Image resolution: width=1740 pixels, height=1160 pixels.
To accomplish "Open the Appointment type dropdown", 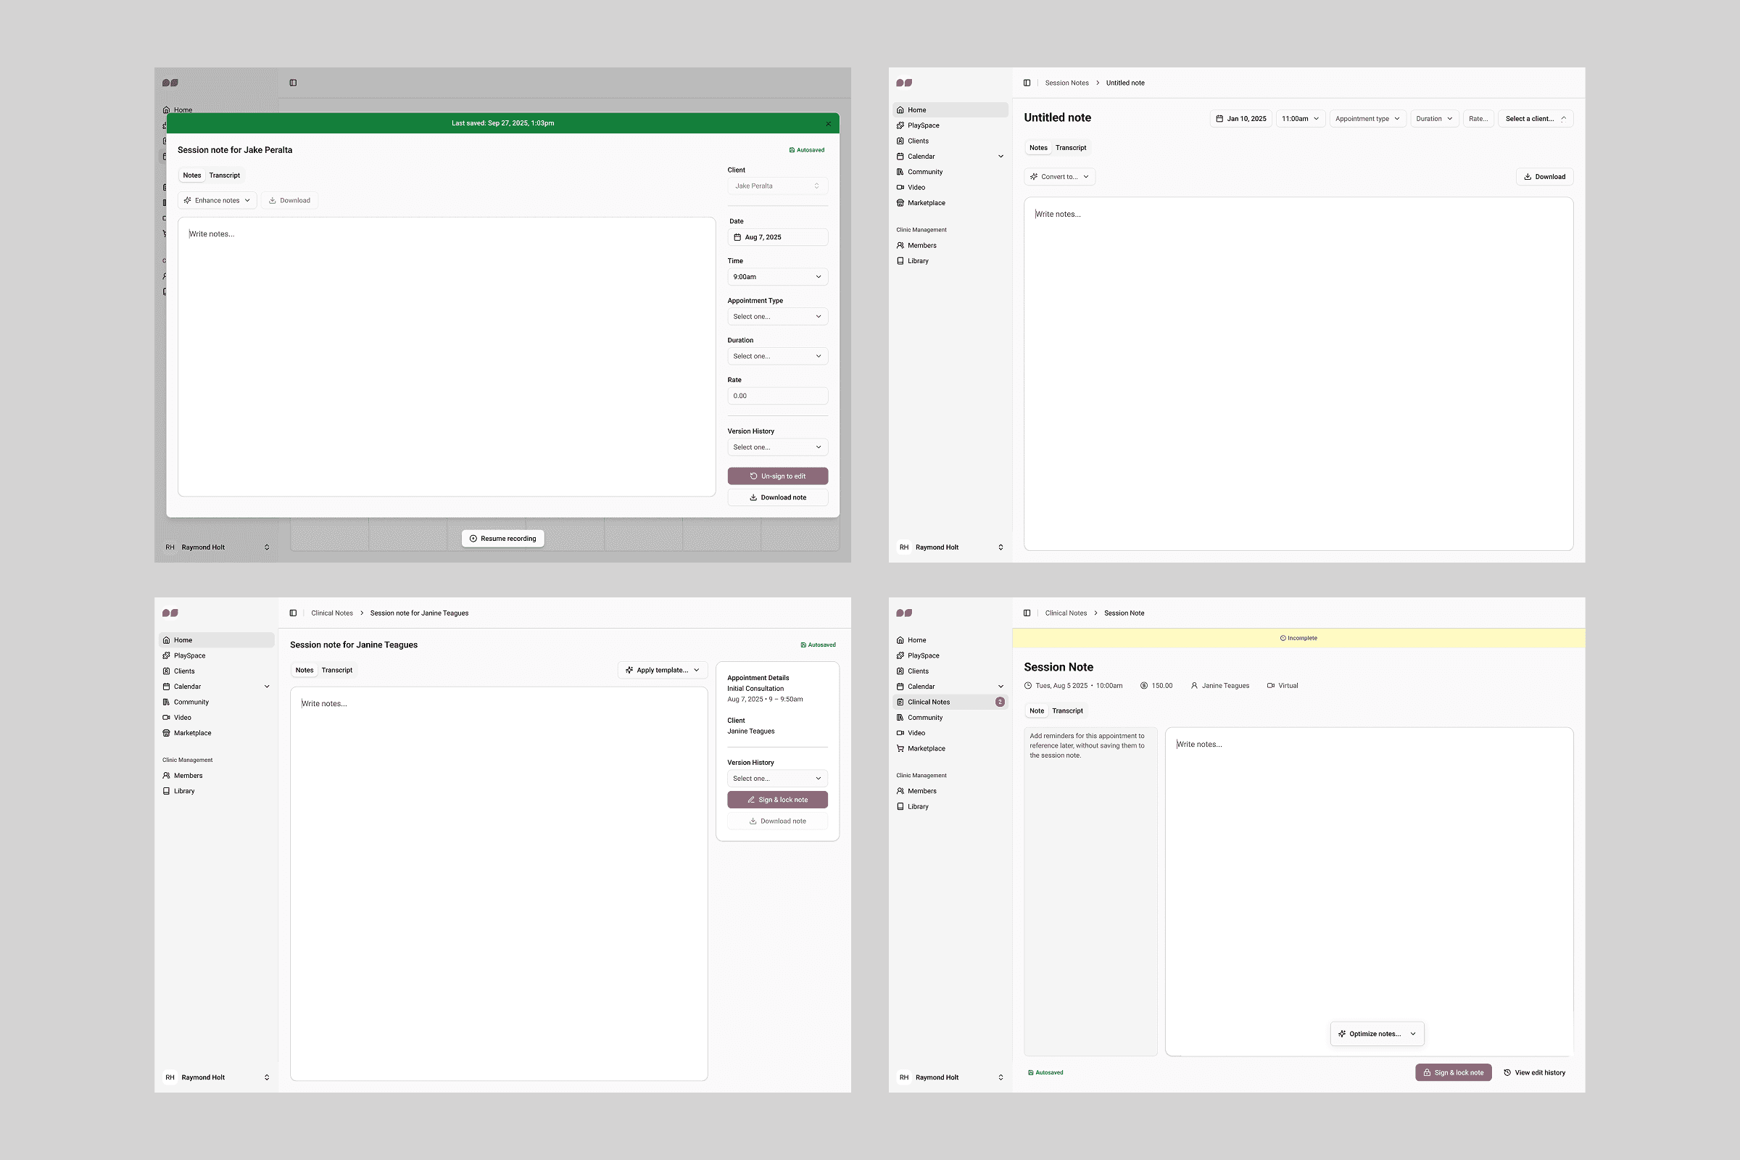I will tap(1367, 119).
